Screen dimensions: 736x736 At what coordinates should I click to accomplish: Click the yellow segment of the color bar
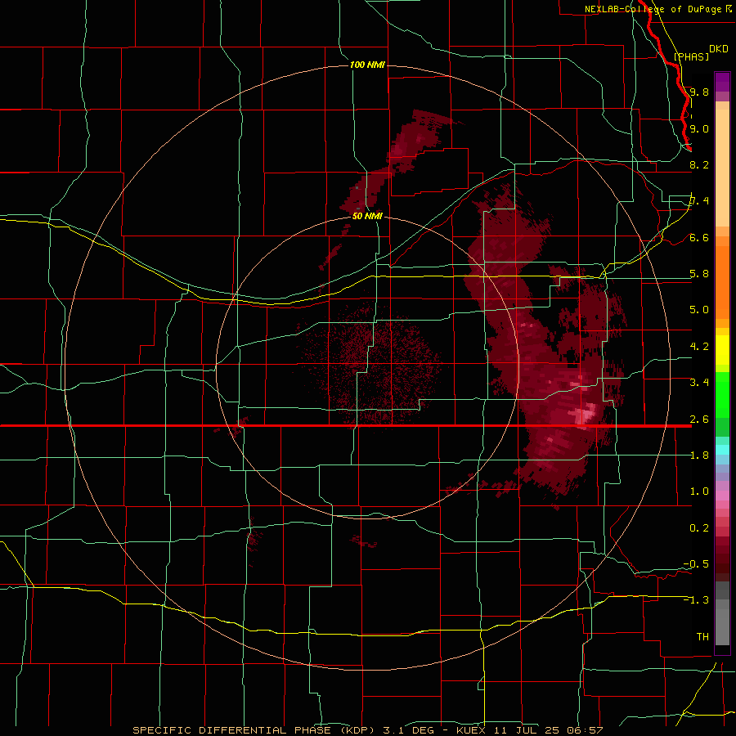pos(722,350)
